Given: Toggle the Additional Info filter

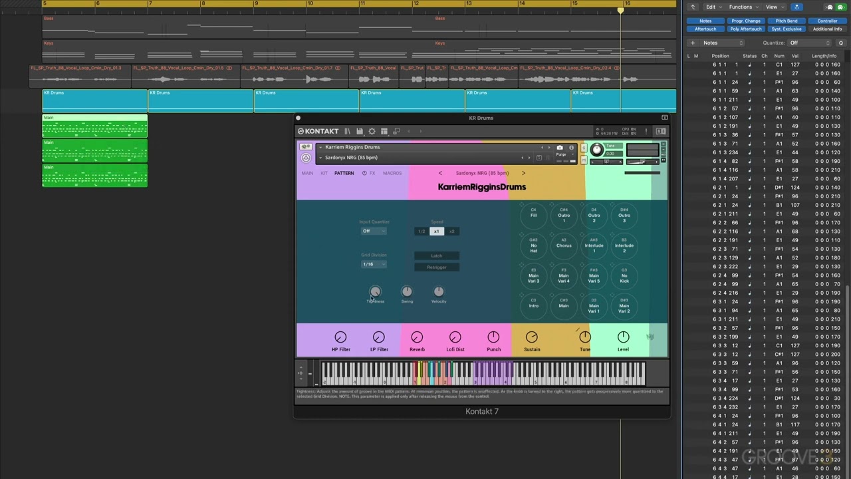Looking at the screenshot, I should click(827, 29).
